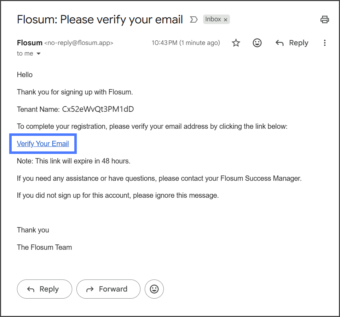Click the 48 hours expiry note text
Screen dimensions: 340x317
click(x=74, y=161)
